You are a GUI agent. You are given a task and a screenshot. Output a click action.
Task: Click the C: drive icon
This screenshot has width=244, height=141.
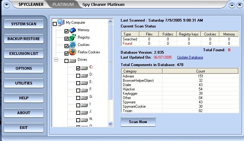pyautogui.click(x=84, y=68)
